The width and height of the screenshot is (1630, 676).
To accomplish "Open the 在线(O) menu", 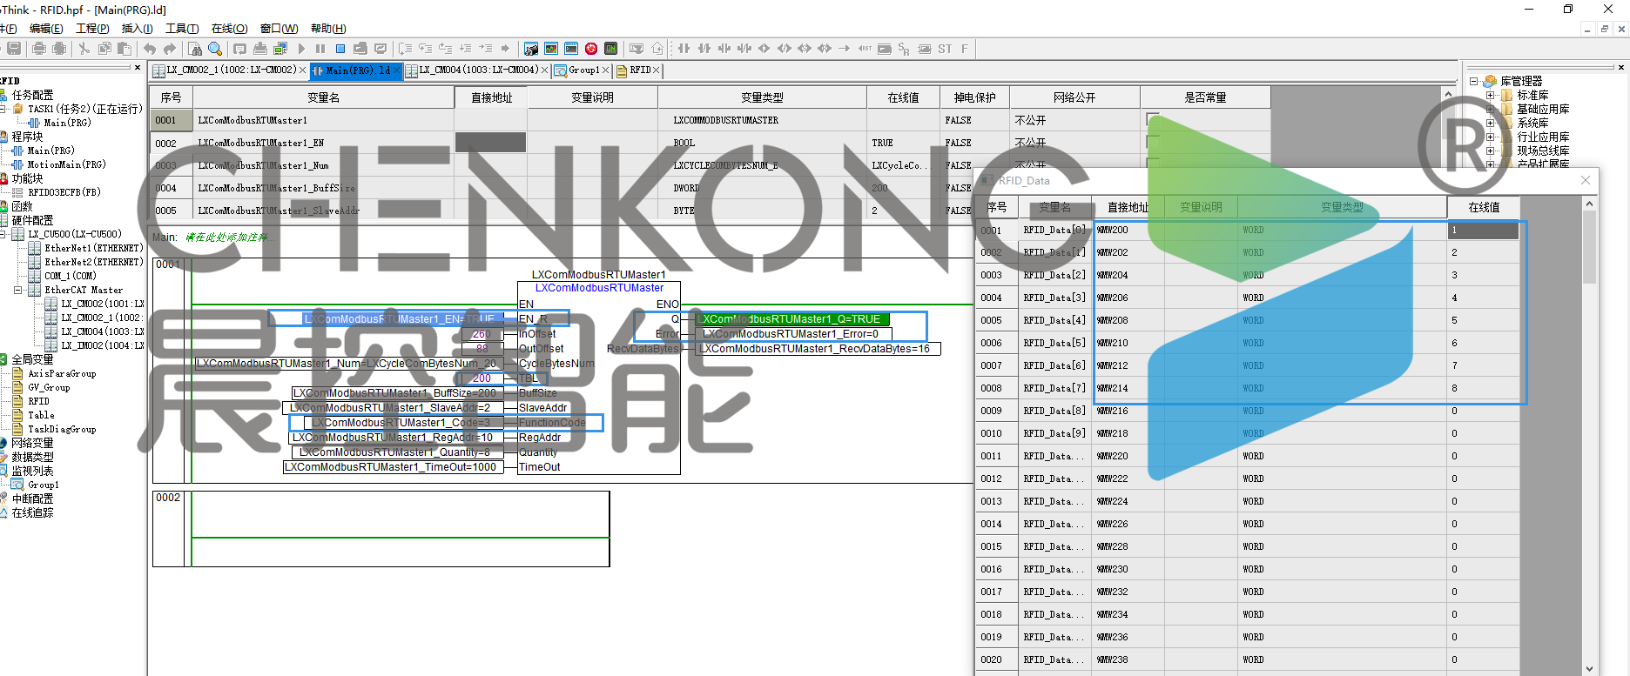I will tap(230, 29).
